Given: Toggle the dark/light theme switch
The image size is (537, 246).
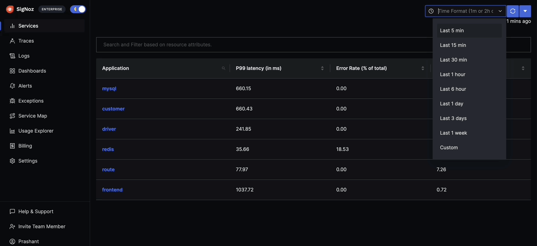Looking at the screenshot, I should click(x=78, y=9).
